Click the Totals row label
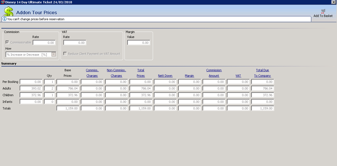 7,108
